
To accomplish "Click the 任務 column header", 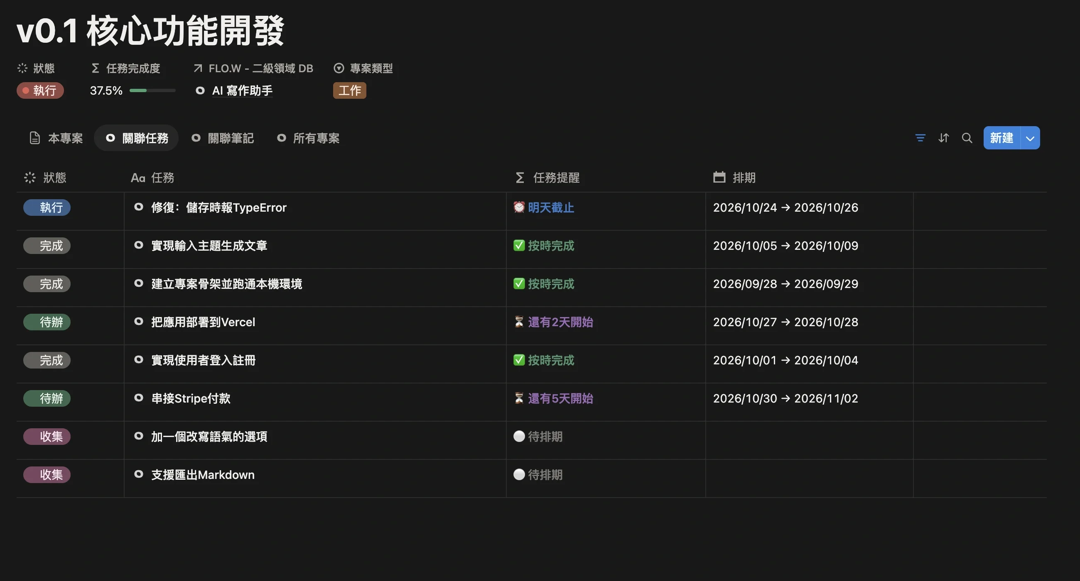I will (152, 178).
